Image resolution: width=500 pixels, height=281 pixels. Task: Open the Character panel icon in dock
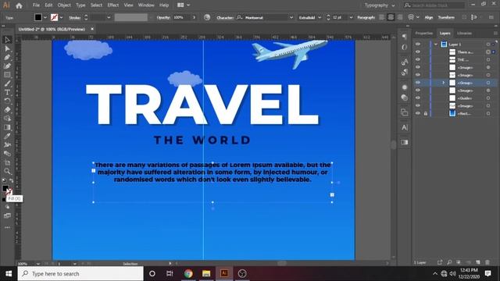pos(405,127)
